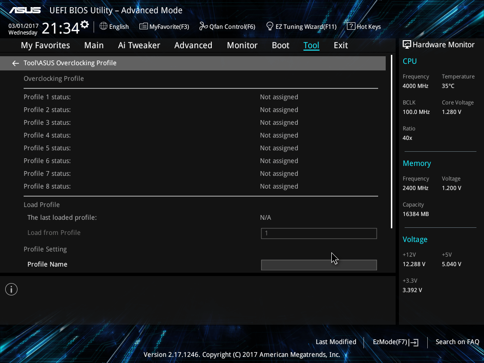Click the Hardware Monitor display icon

[407, 45]
